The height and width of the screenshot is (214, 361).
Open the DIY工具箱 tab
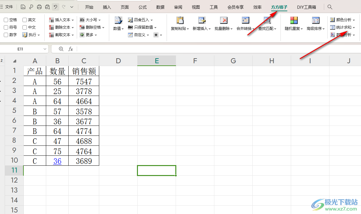[x=306, y=7]
